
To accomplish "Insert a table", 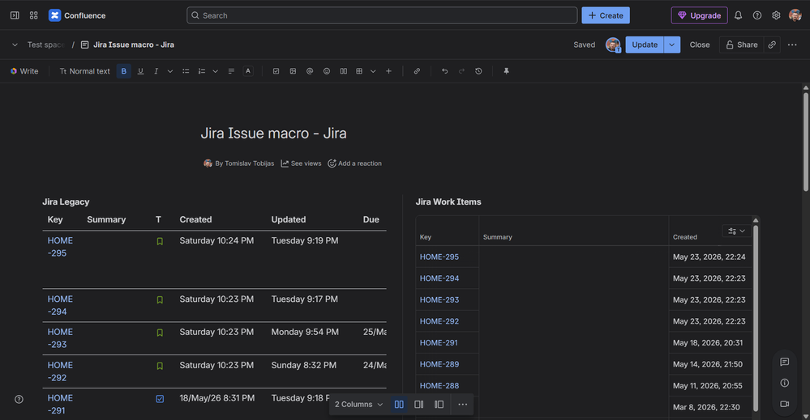I will pos(359,71).
